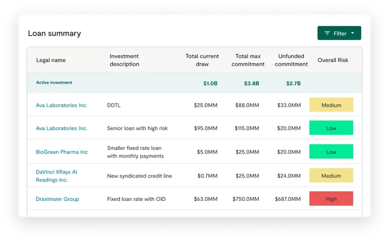389x240 pixels.
Task: Click the $5.0MM current draw value
Action: coord(207,152)
